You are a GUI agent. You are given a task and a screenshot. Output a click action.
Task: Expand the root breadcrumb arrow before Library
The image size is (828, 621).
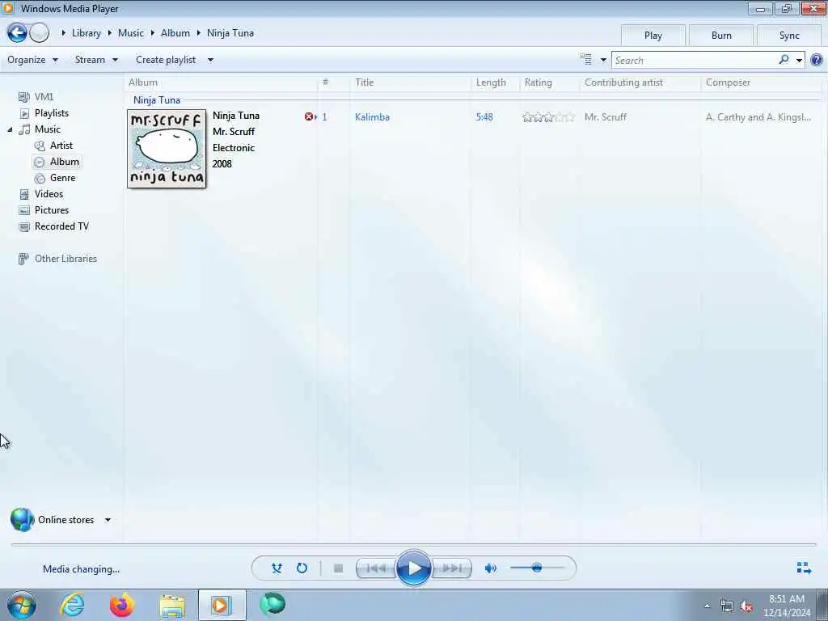click(x=63, y=32)
